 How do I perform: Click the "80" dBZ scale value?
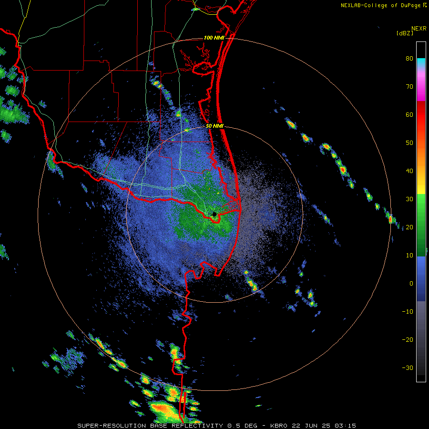pos(409,59)
